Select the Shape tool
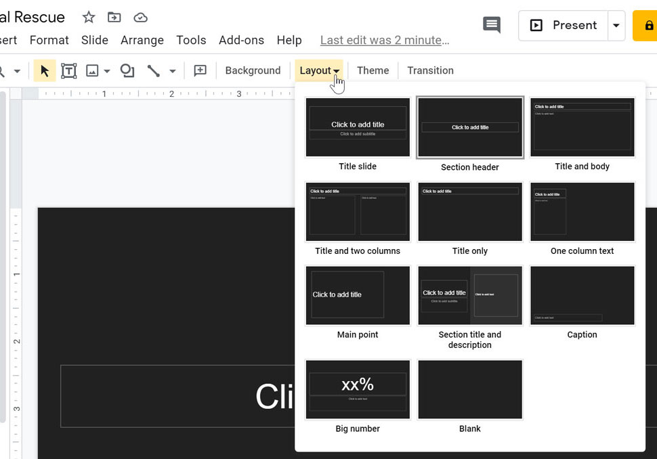 (127, 70)
